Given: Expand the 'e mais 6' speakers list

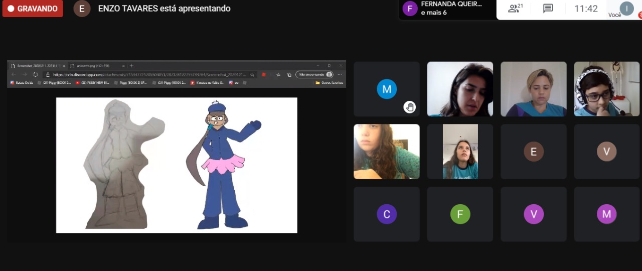Looking at the screenshot, I should coord(434,13).
